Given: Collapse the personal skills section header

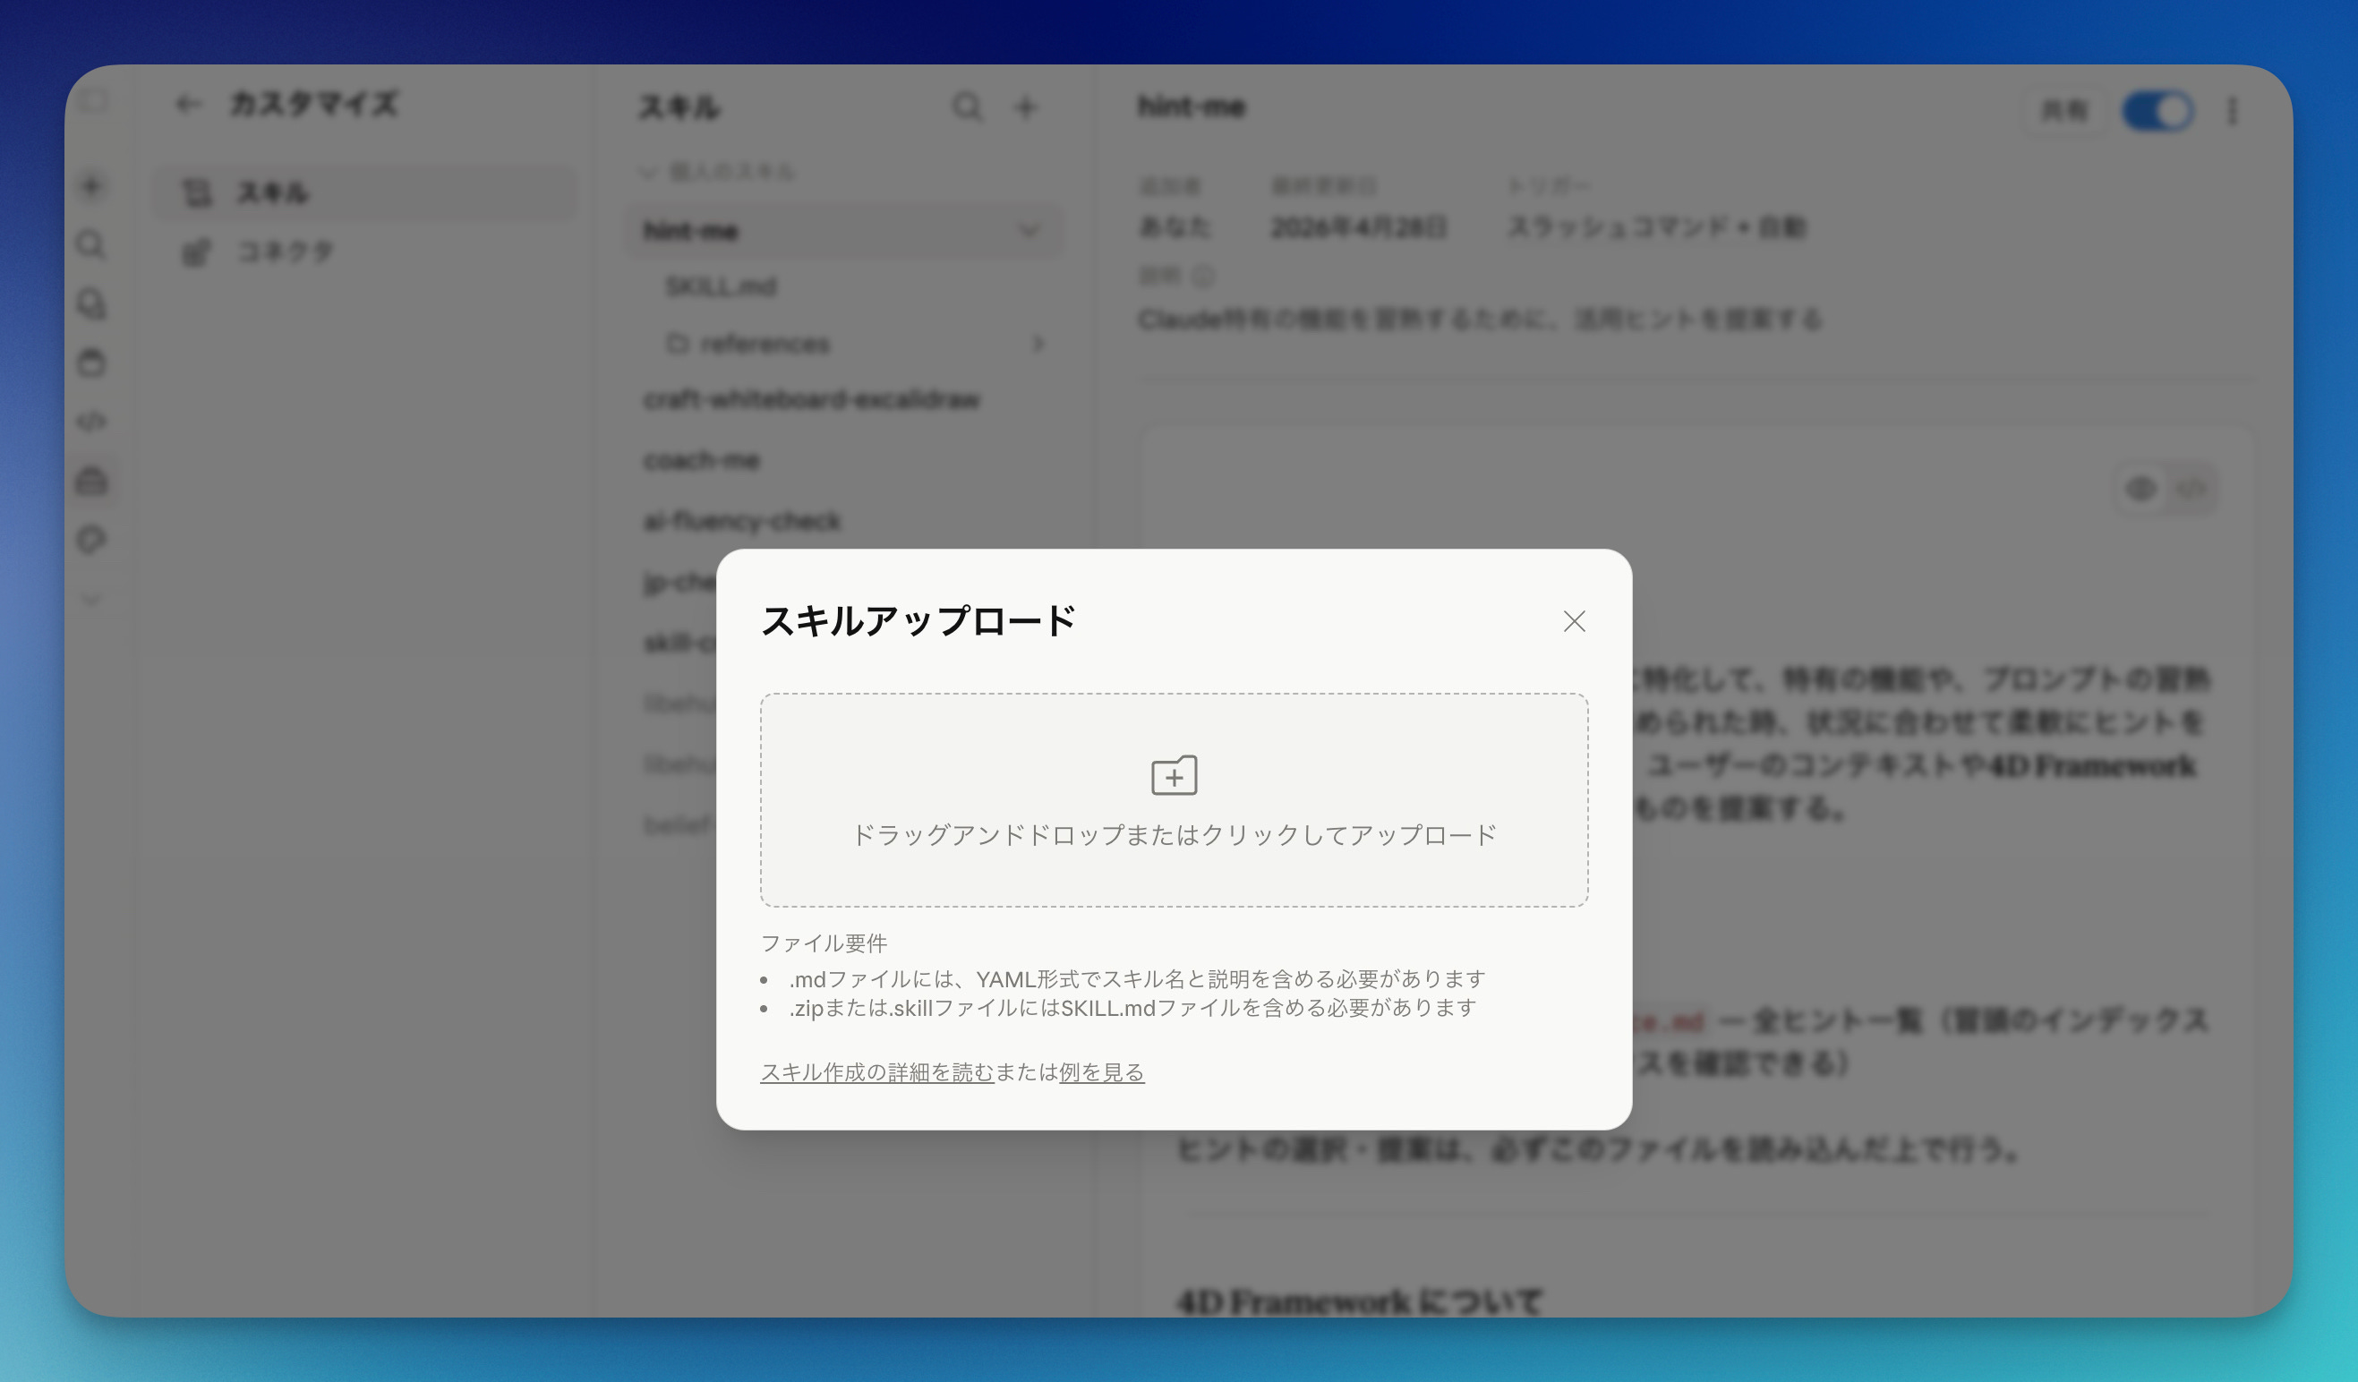Looking at the screenshot, I should point(718,171).
